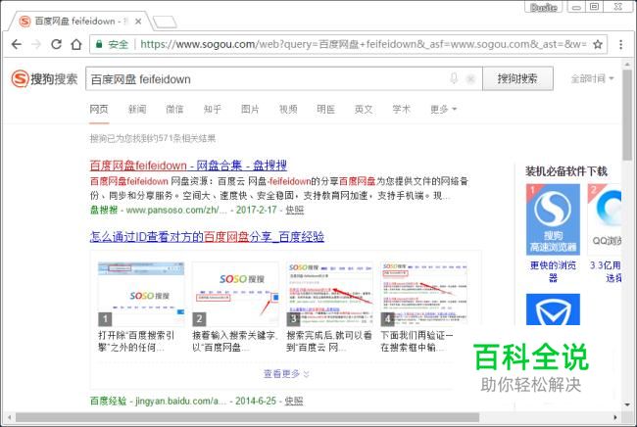Open 快照 for the pansoso result
Image resolution: width=637 pixels, height=427 pixels.
coord(295,211)
